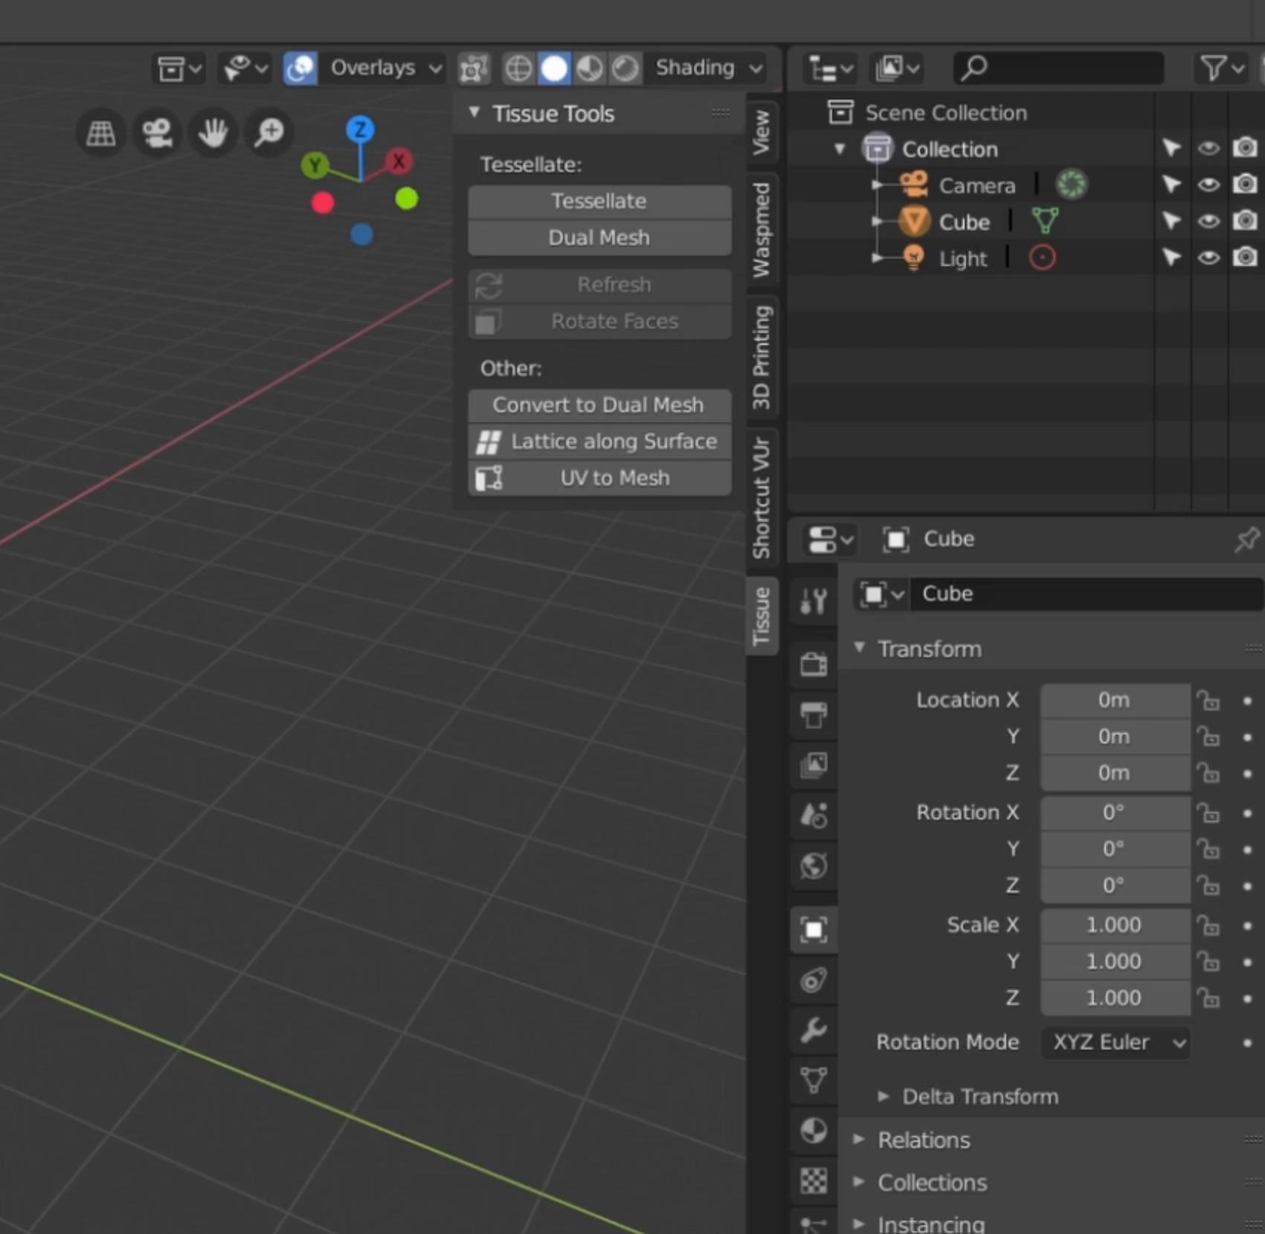Enable Rendered viewport shading
Image resolution: width=1265 pixels, height=1234 pixels.
(x=626, y=68)
